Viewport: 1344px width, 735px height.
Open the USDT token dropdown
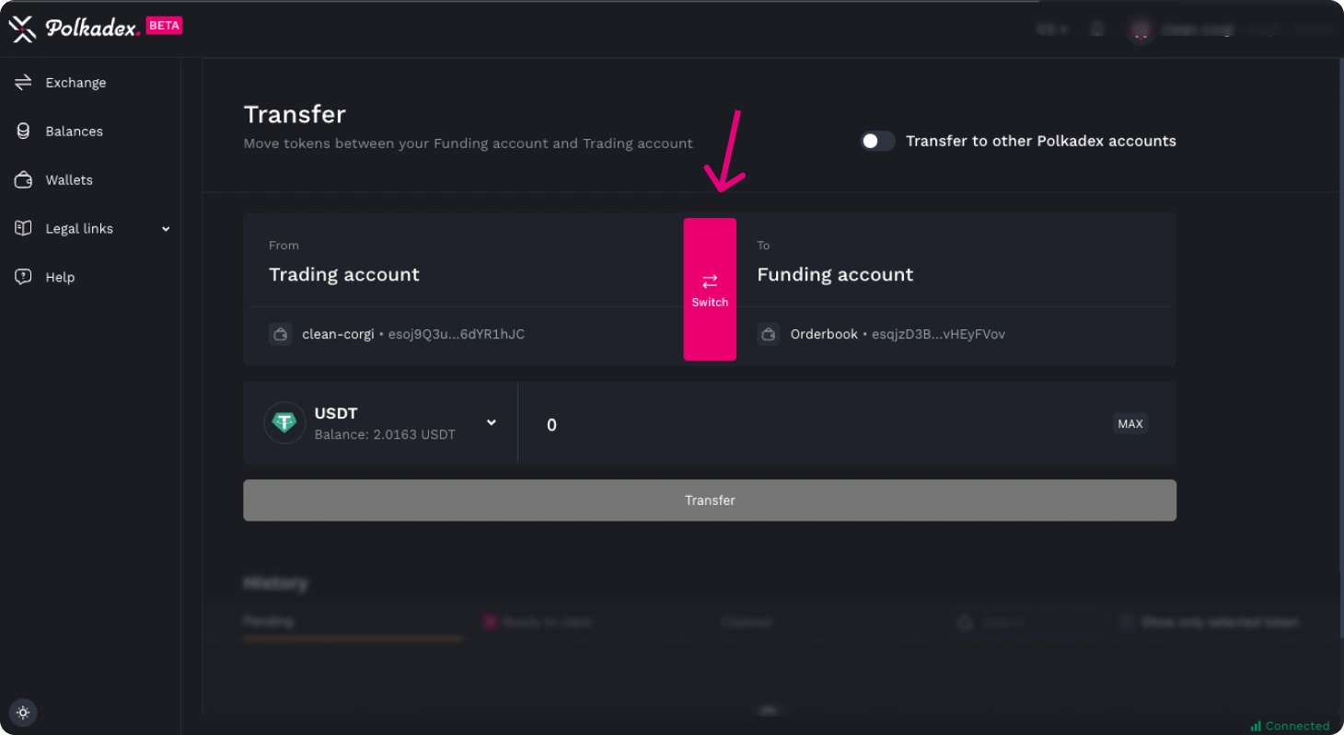point(492,422)
